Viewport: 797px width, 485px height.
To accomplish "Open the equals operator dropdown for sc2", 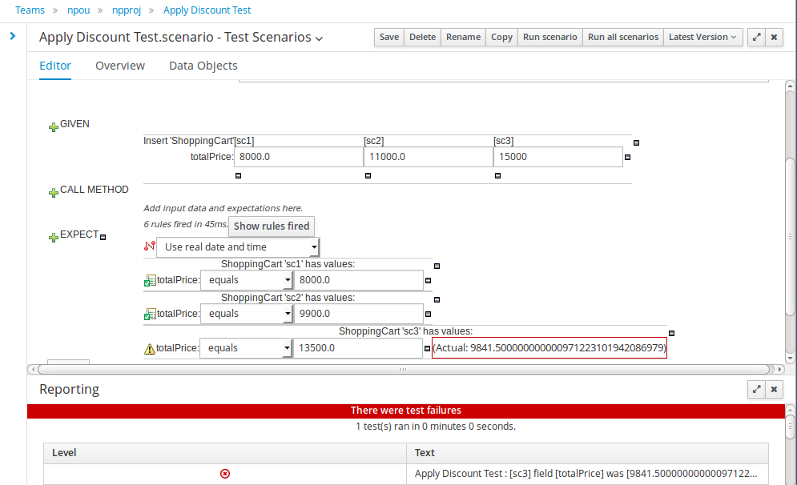I will click(x=247, y=314).
